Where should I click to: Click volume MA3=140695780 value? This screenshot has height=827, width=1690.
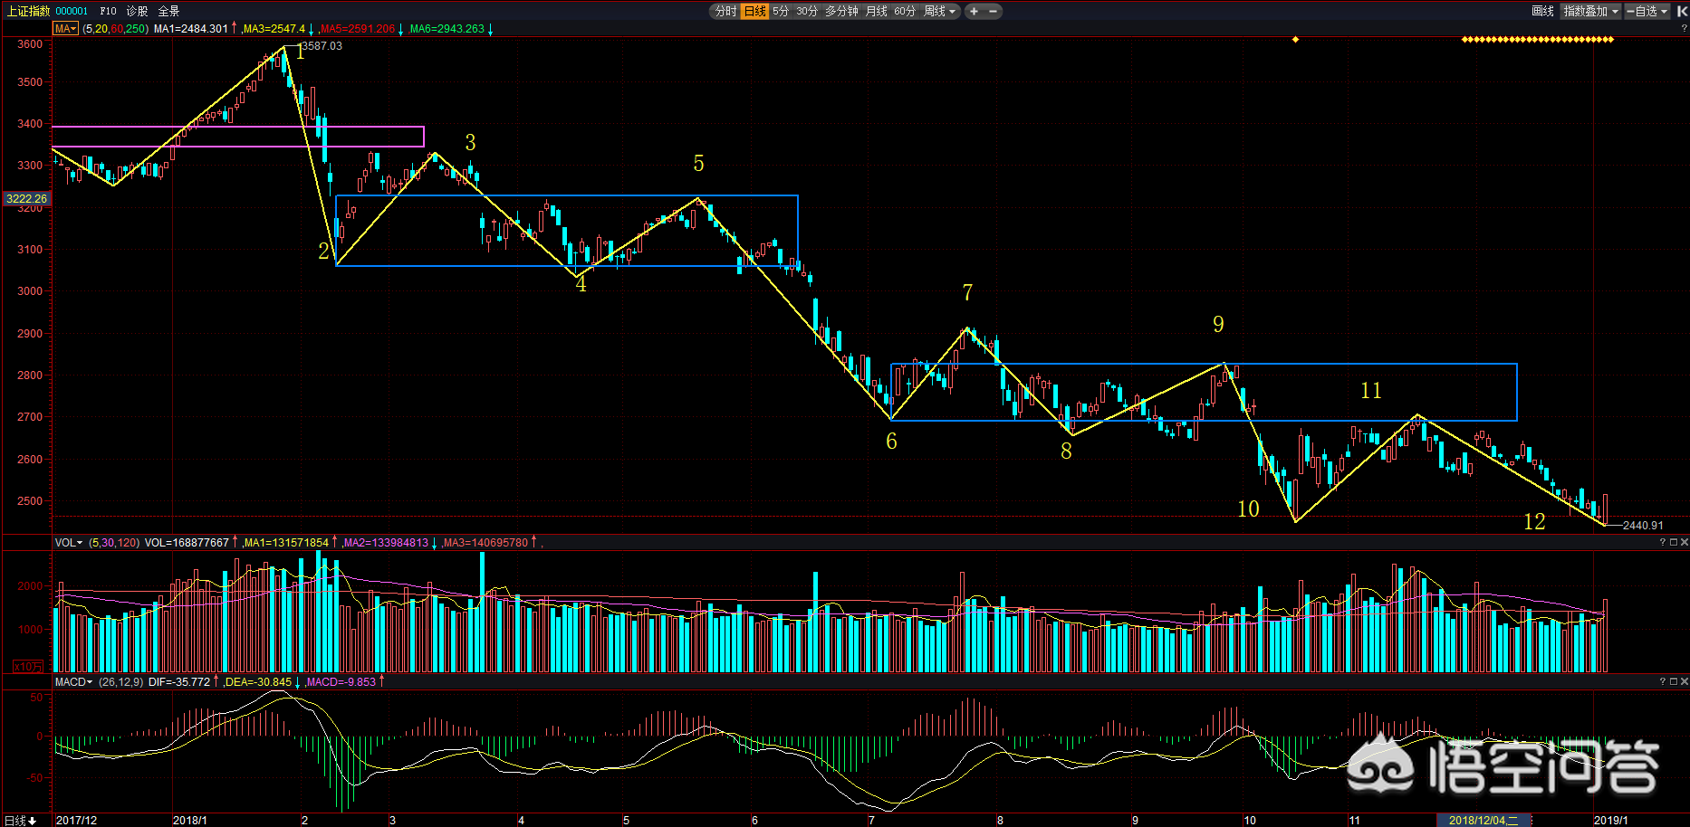pos(485,543)
